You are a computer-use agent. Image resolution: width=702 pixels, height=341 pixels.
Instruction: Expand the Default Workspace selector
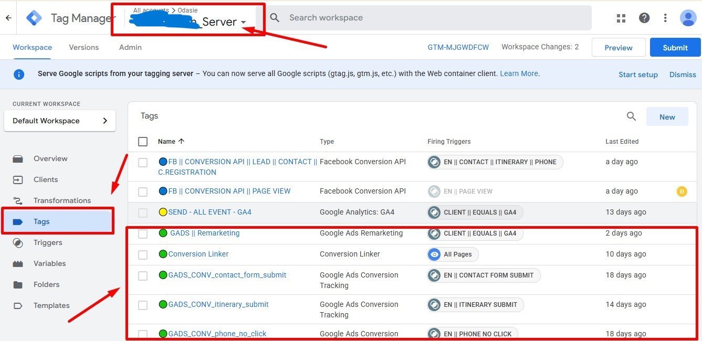[60, 121]
